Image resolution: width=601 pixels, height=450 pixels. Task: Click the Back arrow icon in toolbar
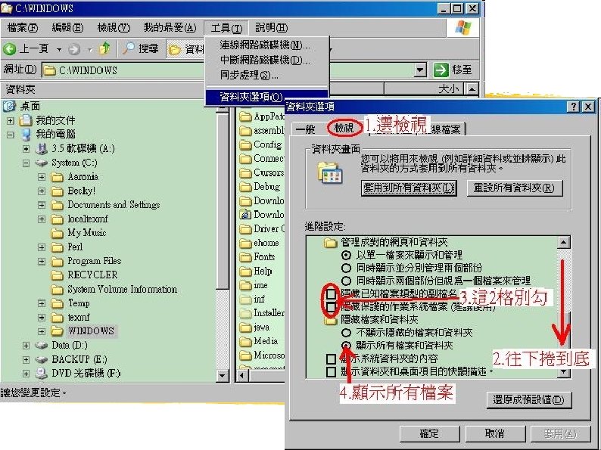(x=9, y=49)
